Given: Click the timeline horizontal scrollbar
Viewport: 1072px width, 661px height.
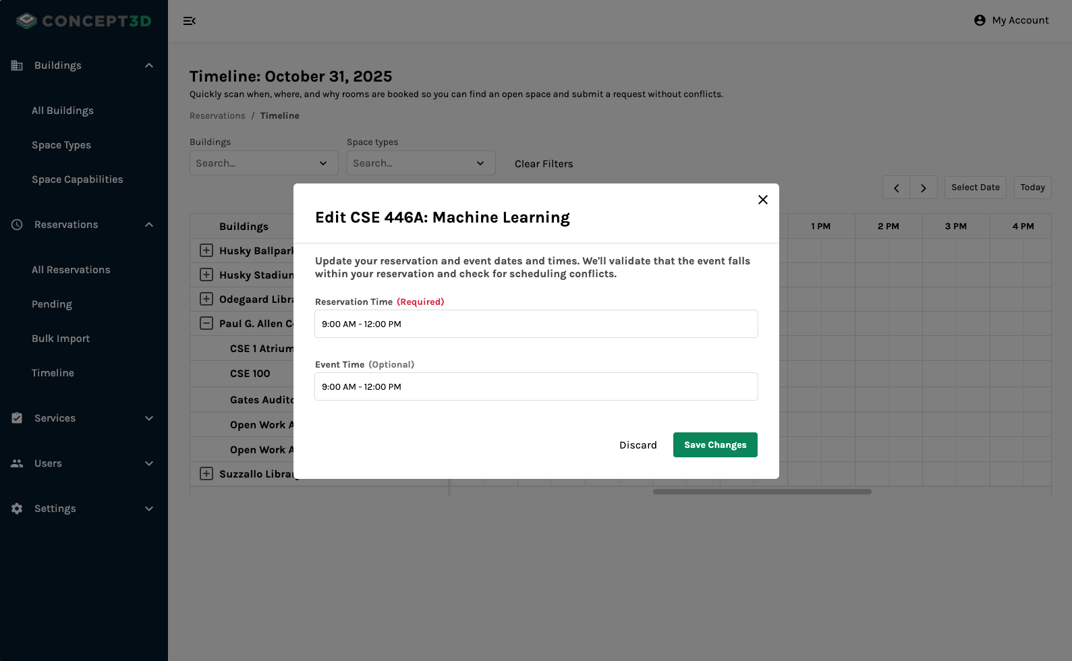Looking at the screenshot, I should 762,492.
